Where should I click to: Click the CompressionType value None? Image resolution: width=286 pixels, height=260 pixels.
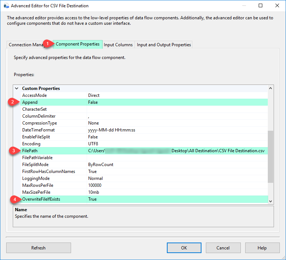click(93, 123)
